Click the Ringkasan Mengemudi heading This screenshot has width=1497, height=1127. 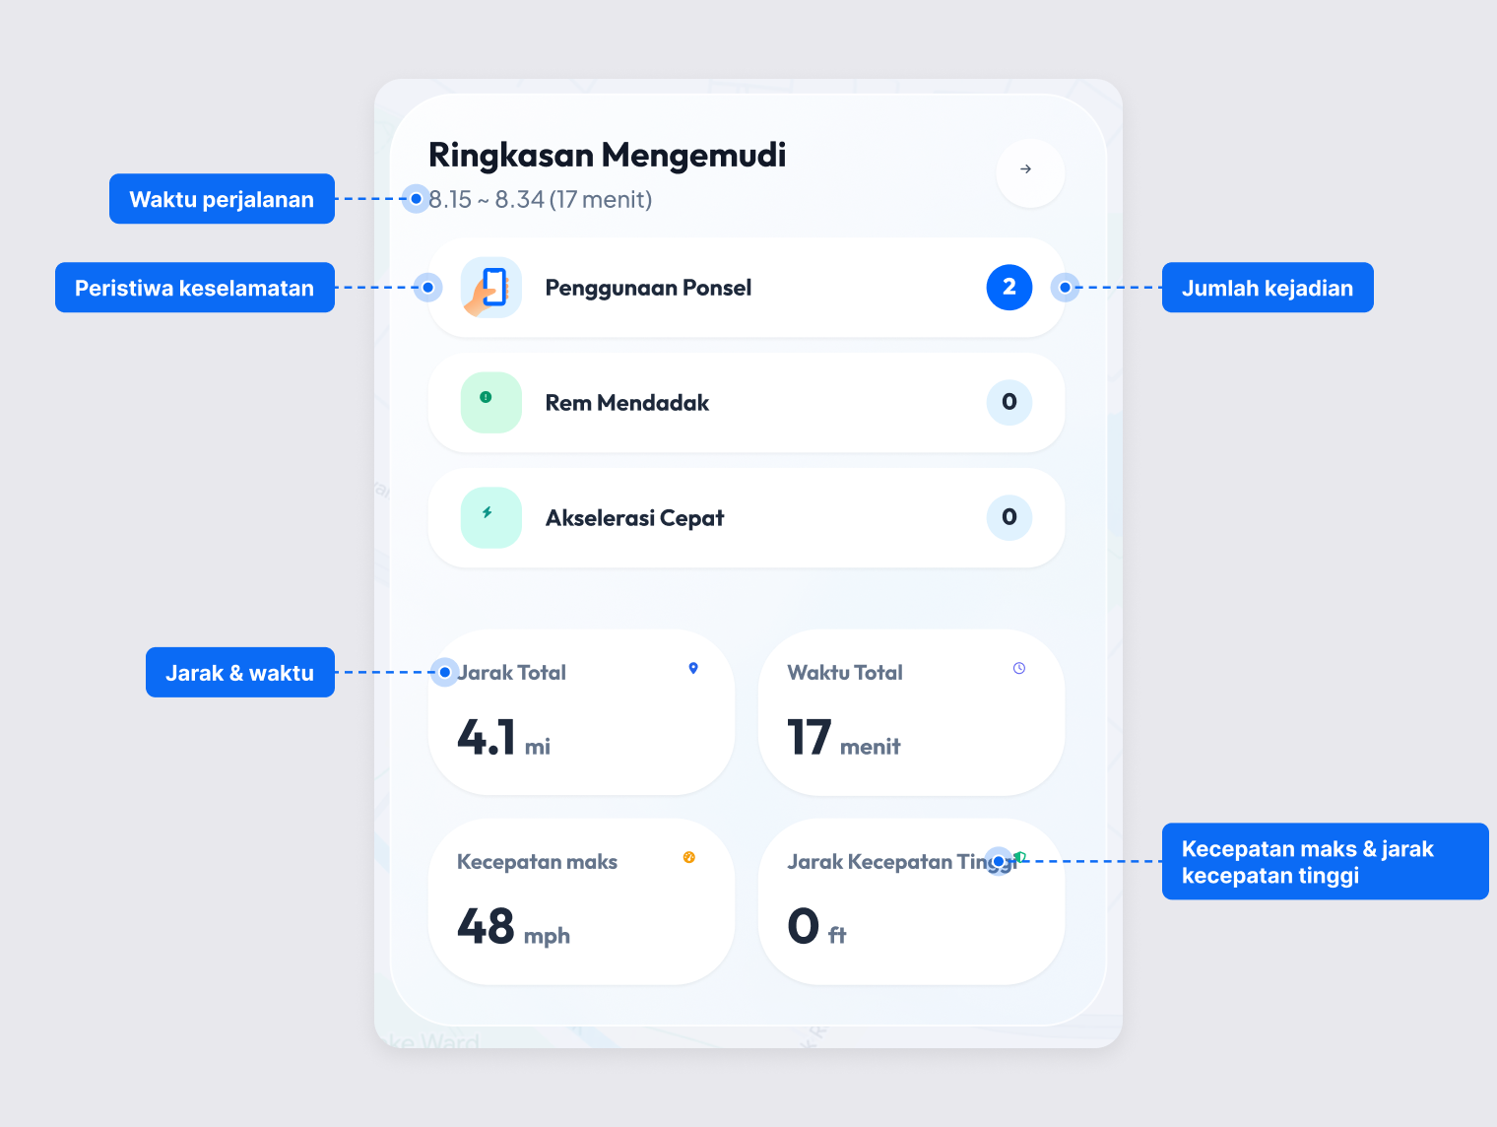pyautogui.click(x=607, y=156)
